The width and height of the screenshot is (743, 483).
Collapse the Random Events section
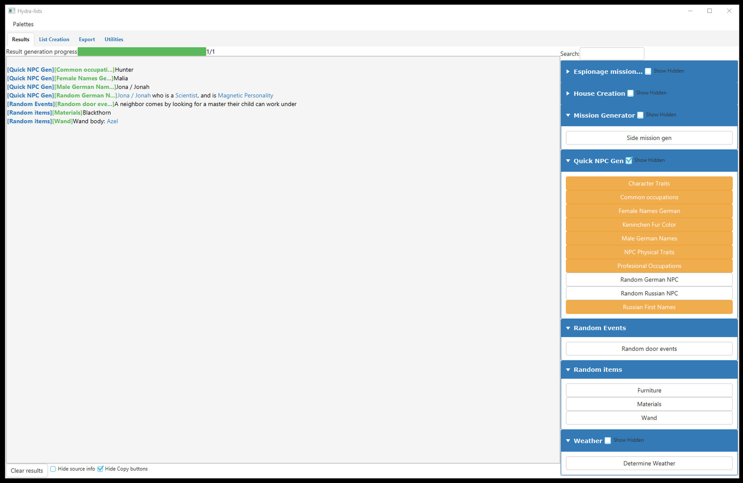pyautogui.click(x=568, y=328)
